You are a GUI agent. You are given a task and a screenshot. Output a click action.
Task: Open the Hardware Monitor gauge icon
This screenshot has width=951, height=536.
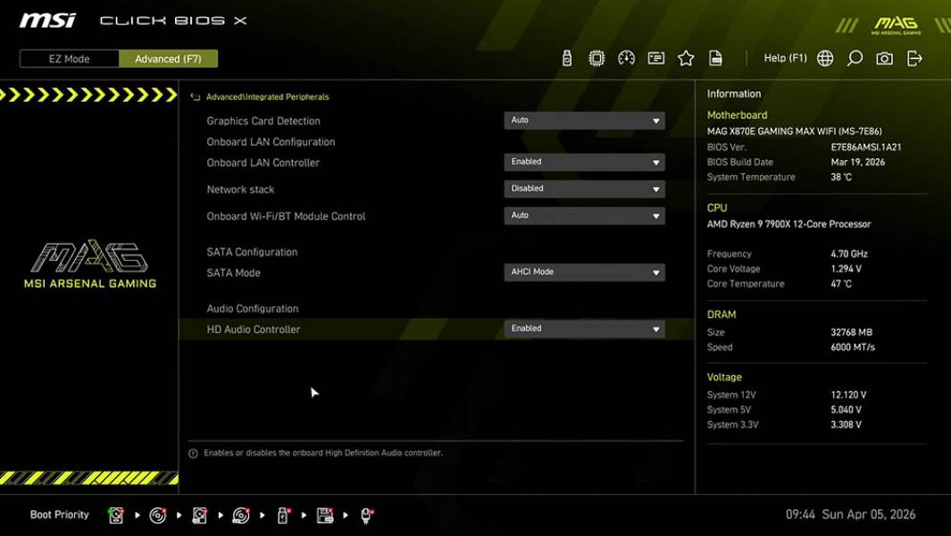click(626, 56)
